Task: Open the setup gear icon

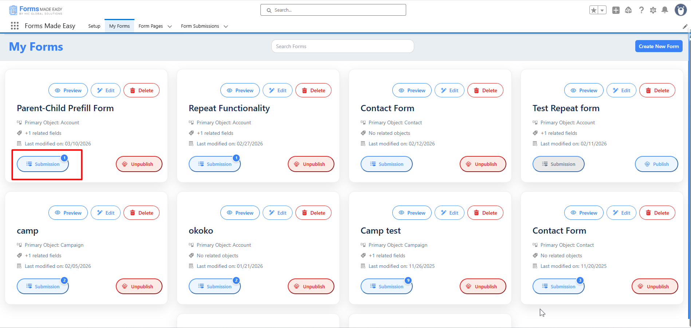Action: click(x=653, y=10)
